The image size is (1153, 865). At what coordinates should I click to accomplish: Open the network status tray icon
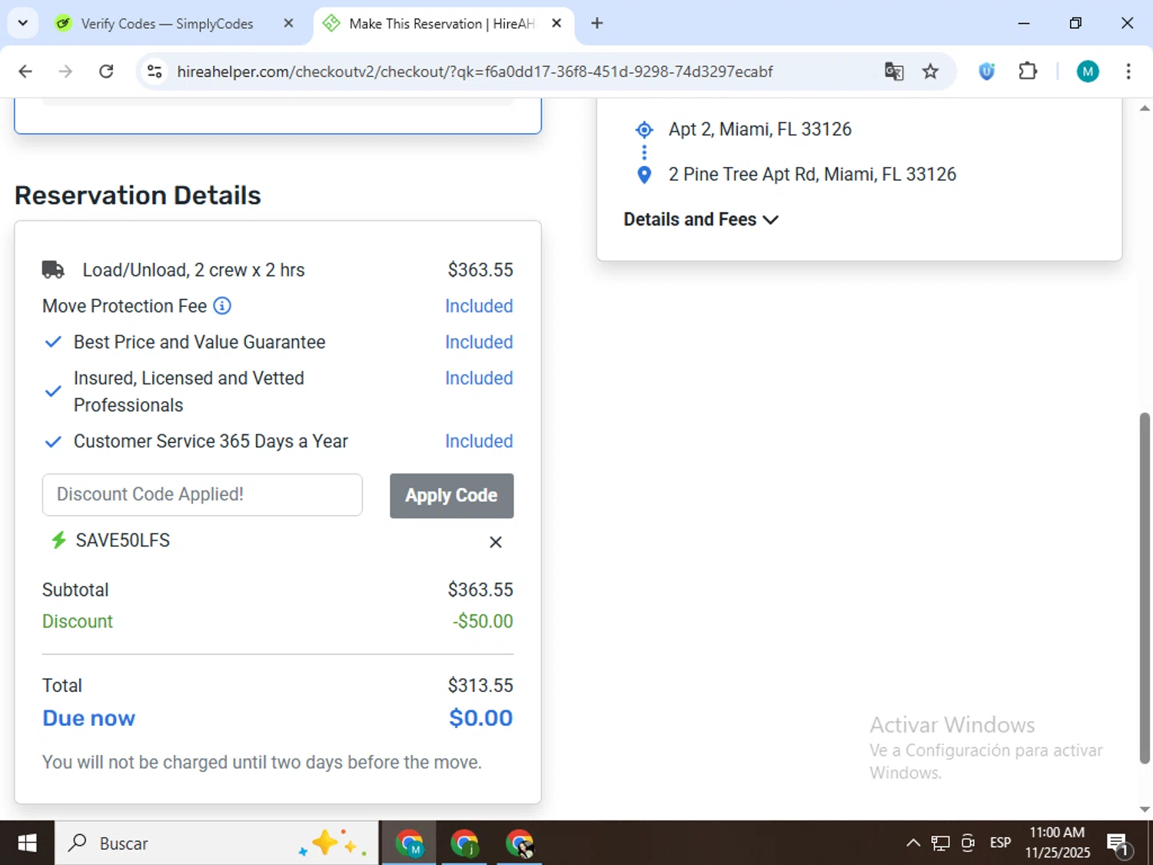pyautogui.click(x=940, y=843)
